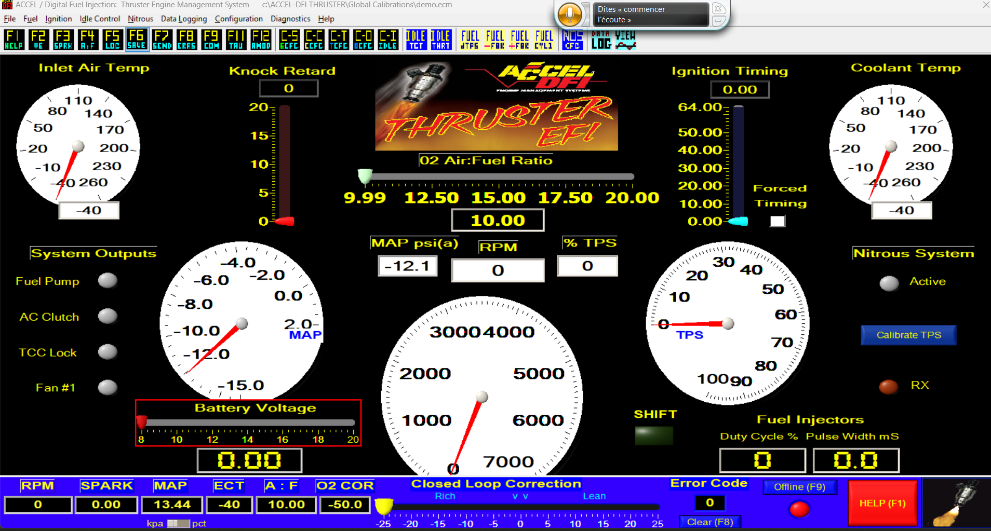Click the Fuel Pump indicator light

(x=108, y=280)
